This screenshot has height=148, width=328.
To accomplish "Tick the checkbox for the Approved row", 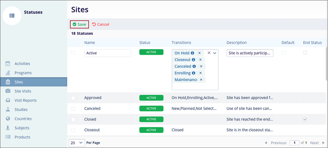I will 73,98.
